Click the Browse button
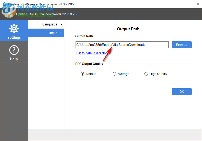 pyautogui.click(x=182, y=45)
